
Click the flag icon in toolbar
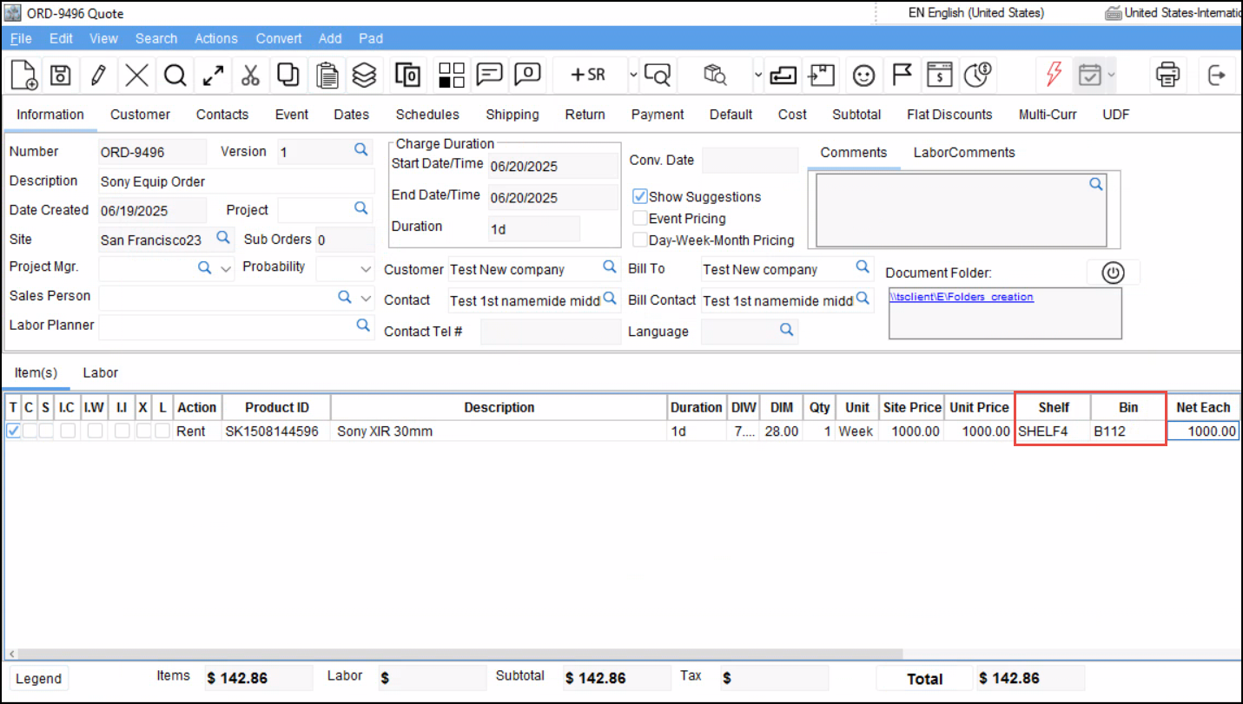click(x=902, y=76)
